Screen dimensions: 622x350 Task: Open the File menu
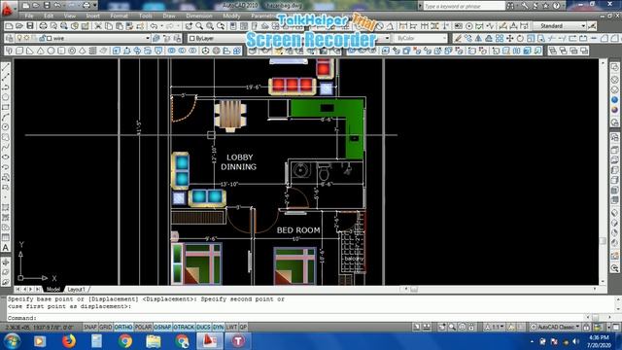[29, 16]
